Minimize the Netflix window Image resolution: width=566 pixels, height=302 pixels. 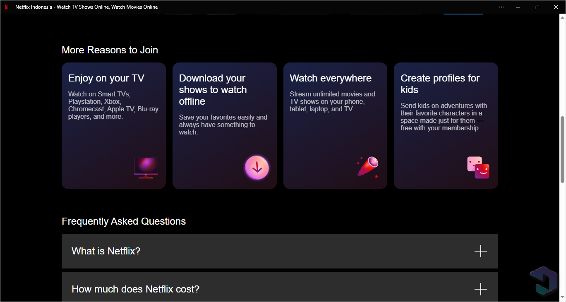point(518,7)
